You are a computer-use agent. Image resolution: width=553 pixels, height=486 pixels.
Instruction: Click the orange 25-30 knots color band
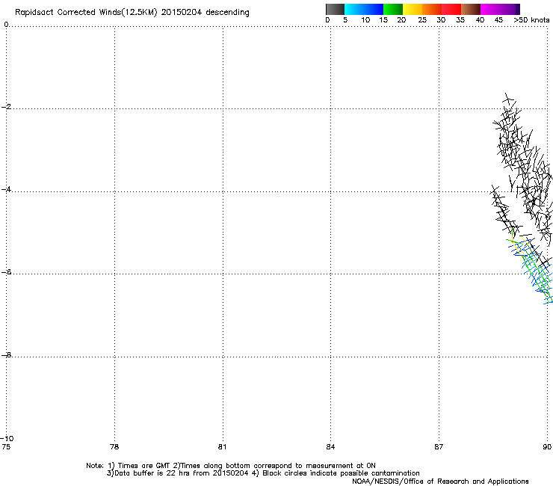pos(432,9)
